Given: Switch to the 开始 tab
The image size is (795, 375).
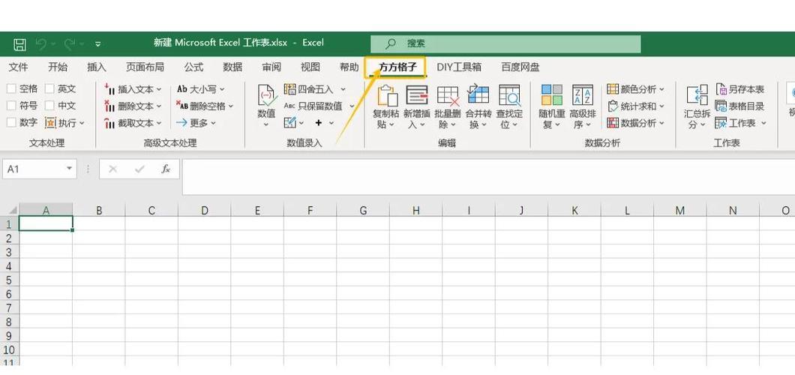Looking at the screenshot, I should click(x=57, y=67).
